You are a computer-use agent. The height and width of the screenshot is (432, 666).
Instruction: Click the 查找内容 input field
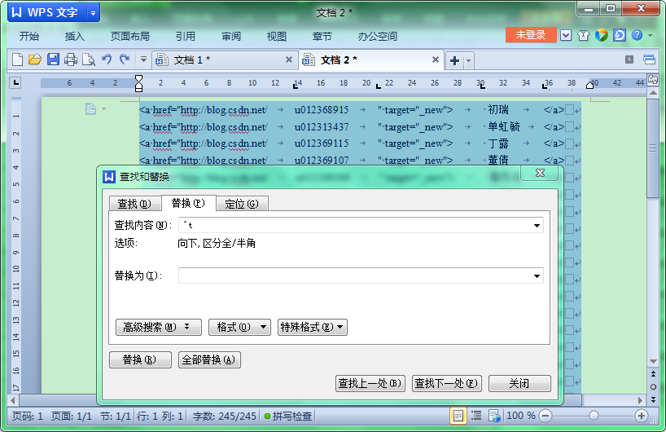coord(355,225)
